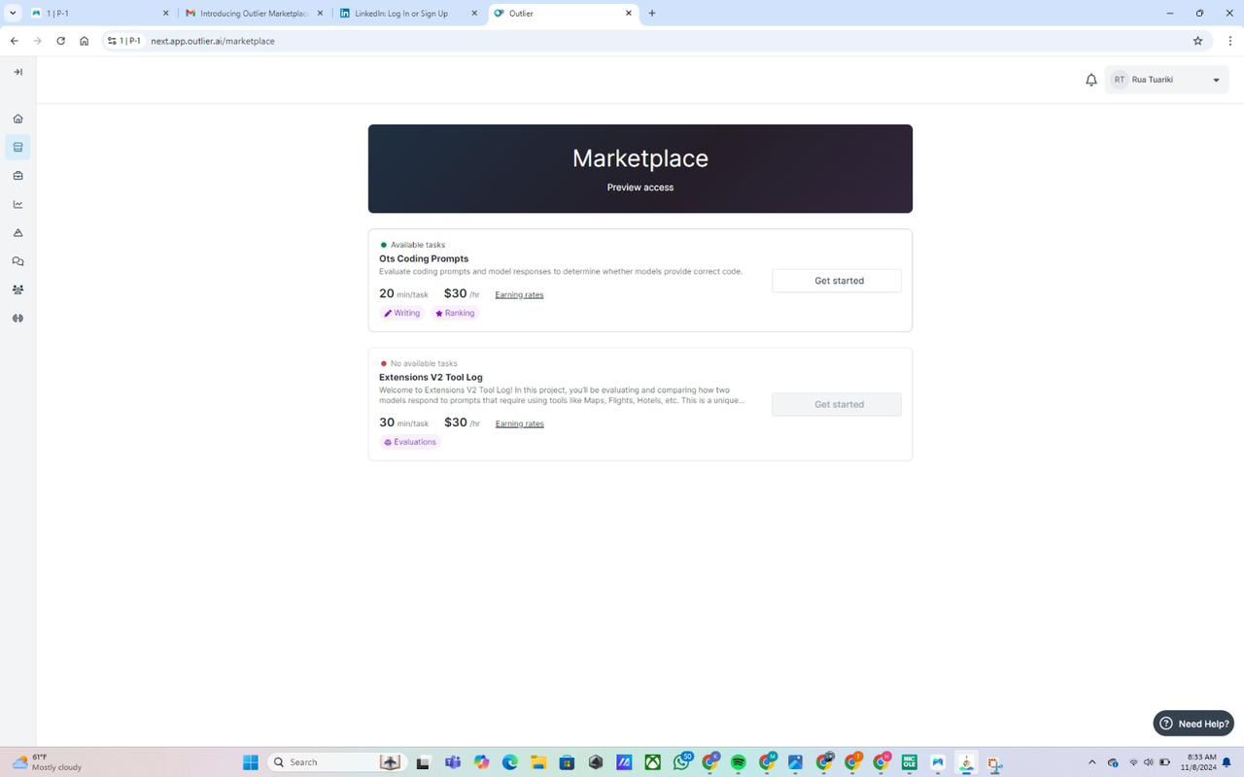Click the Ranking tag

[455, 313]
